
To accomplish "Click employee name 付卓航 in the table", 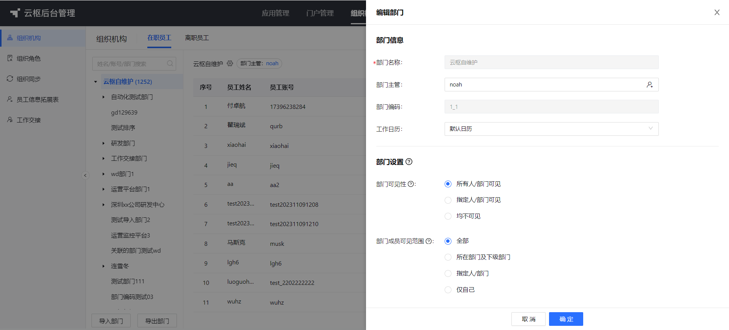I will [236, 106].
